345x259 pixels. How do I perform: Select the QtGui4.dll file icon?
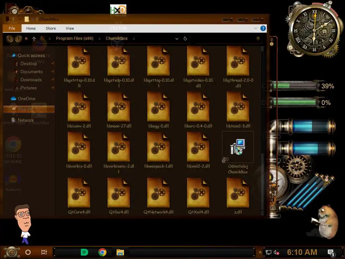(118, 193)
